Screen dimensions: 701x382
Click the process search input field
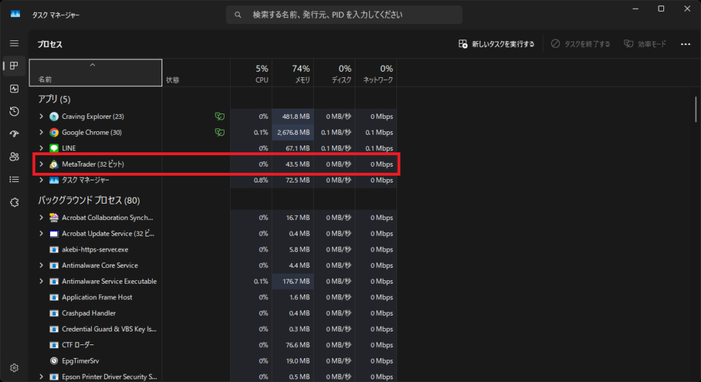tap(344, 15)
